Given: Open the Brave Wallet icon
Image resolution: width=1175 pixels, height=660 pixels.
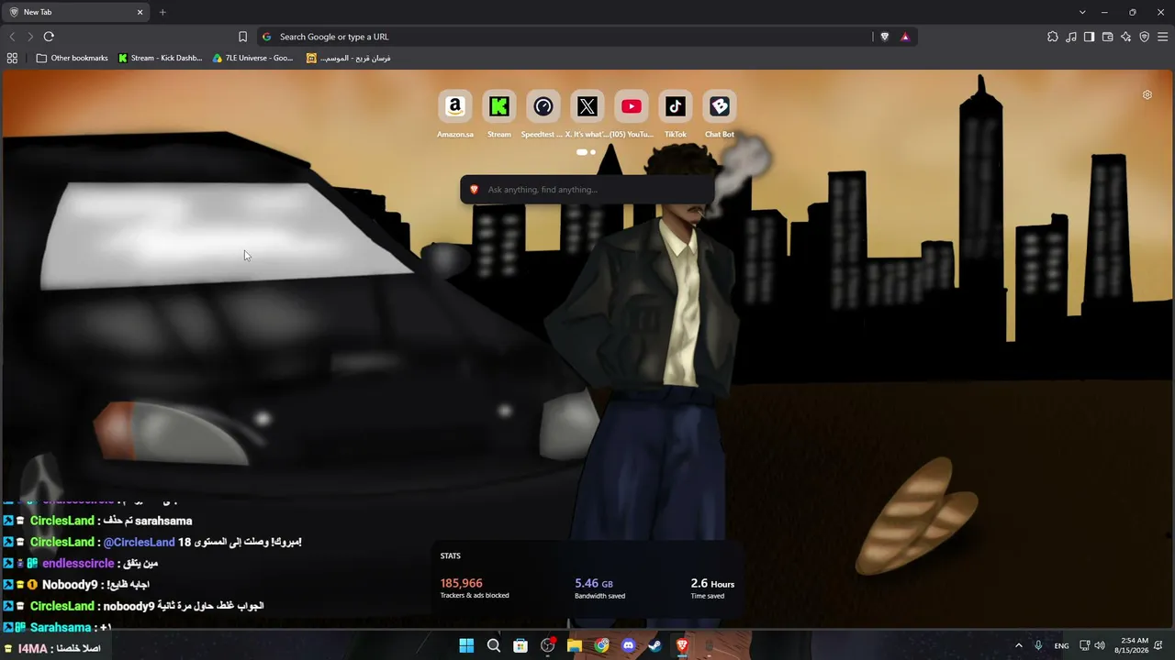Looking at the screenshot, I should (x=1107, y=37).
